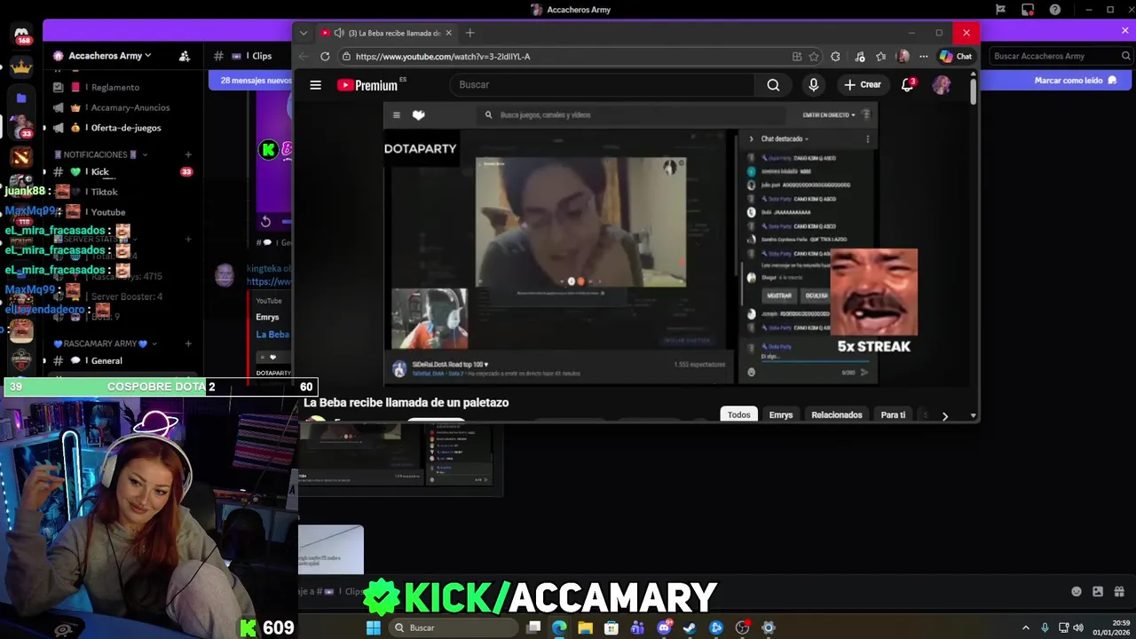Click the YouTube video player

pyautogui.click(x=630, y=243)
